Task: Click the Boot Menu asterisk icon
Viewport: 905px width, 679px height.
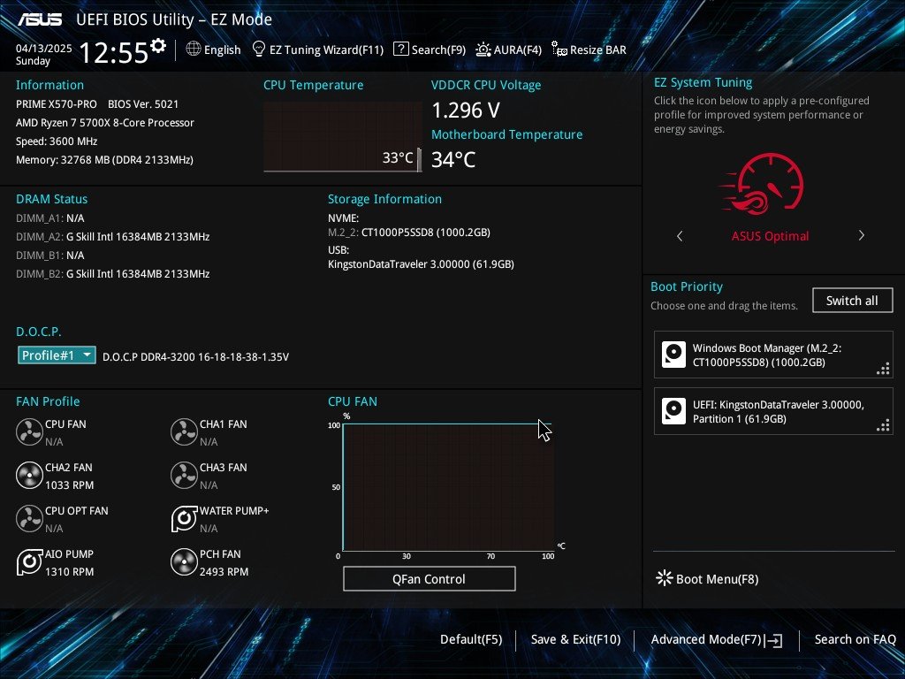Action: [665, 578]
